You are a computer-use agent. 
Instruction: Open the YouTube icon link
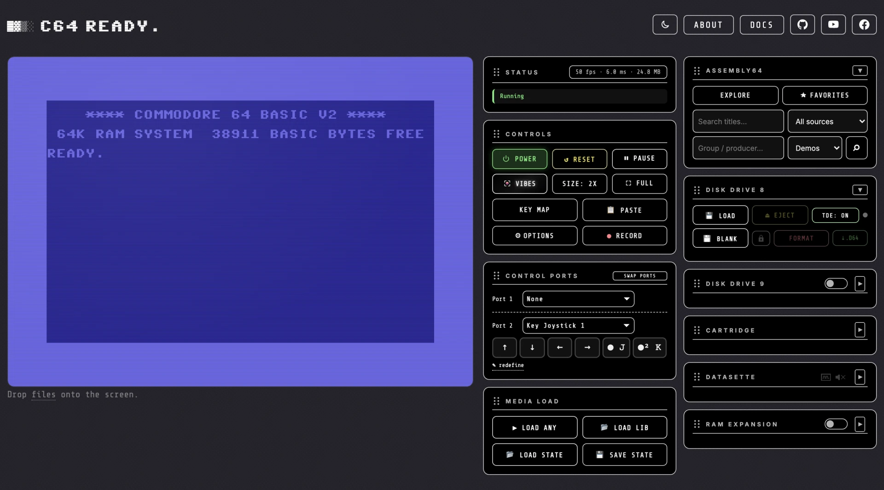(x=833, y=25)
